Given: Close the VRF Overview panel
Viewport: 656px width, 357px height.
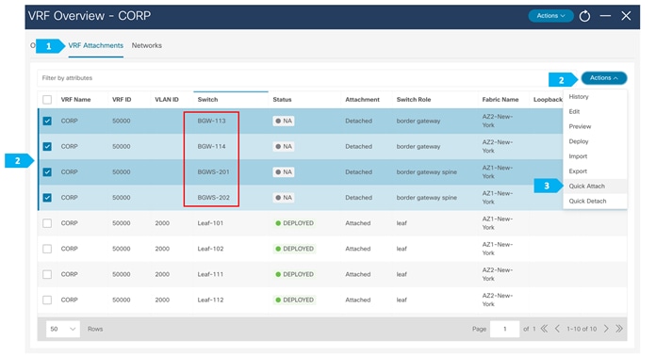Looking at the screenshot, I should [626, 16].
